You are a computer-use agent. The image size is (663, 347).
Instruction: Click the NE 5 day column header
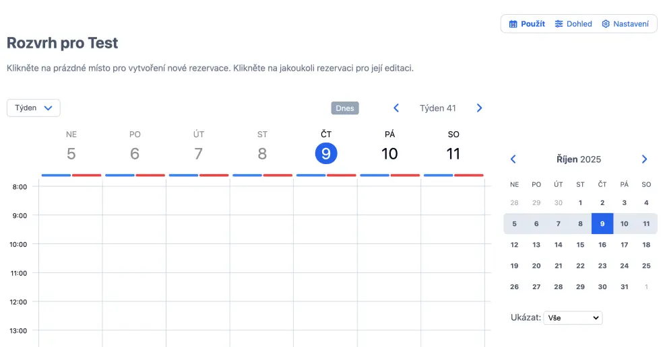point(71,147)
